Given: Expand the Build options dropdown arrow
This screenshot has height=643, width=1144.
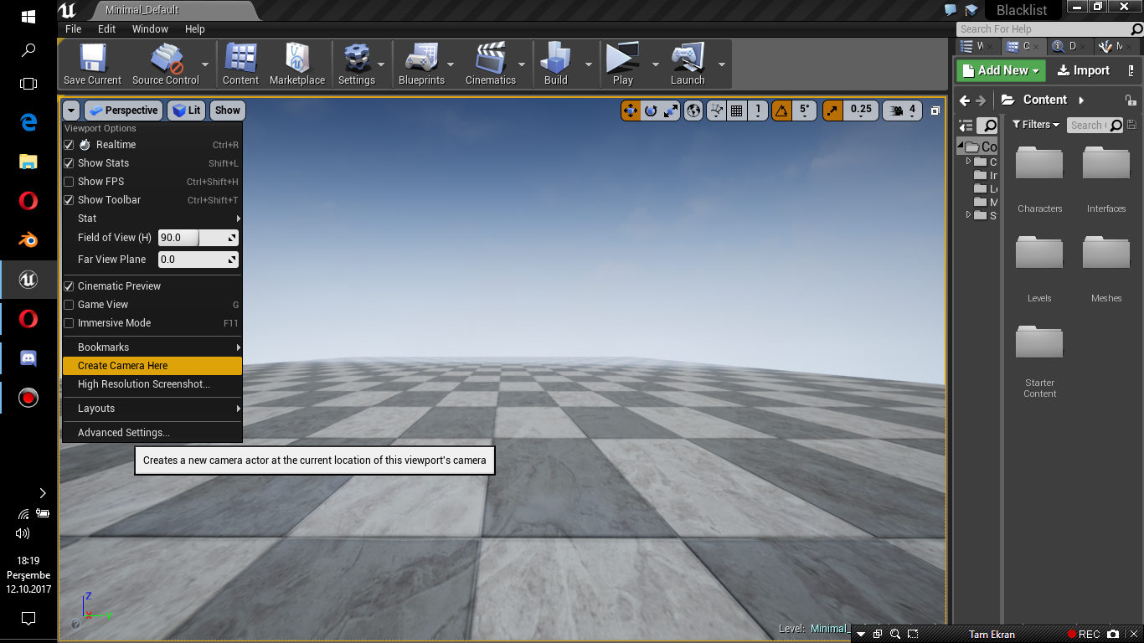Looking at the screenshot, I should 588,64.
